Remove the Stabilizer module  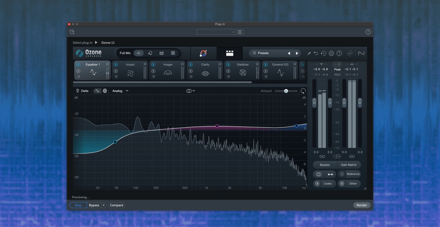257,64
